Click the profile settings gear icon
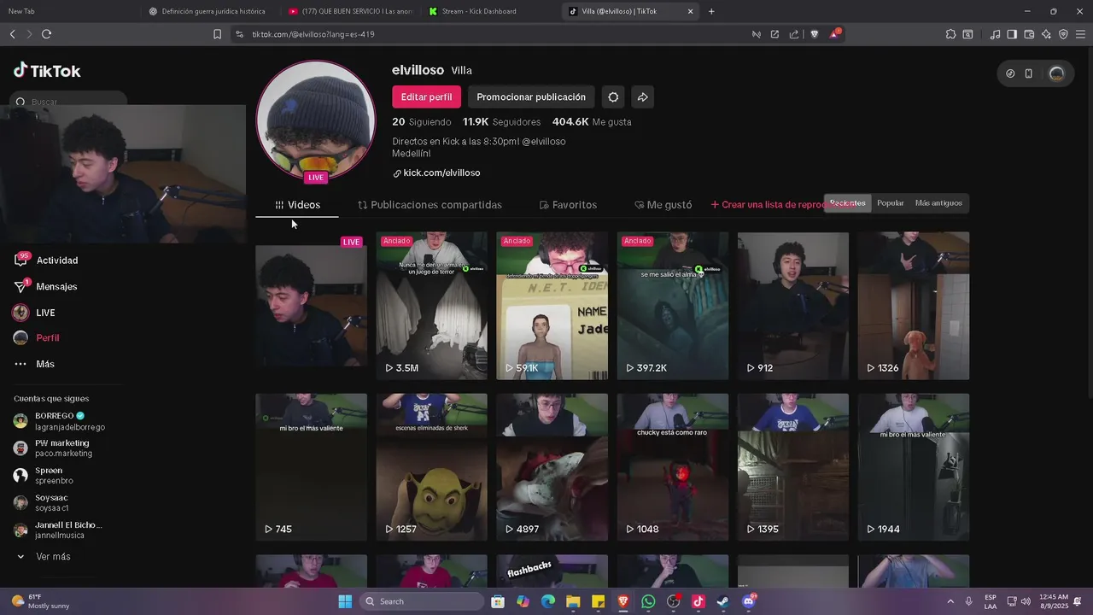Viewport: 1093px width, 615px height. pos(613,97)
